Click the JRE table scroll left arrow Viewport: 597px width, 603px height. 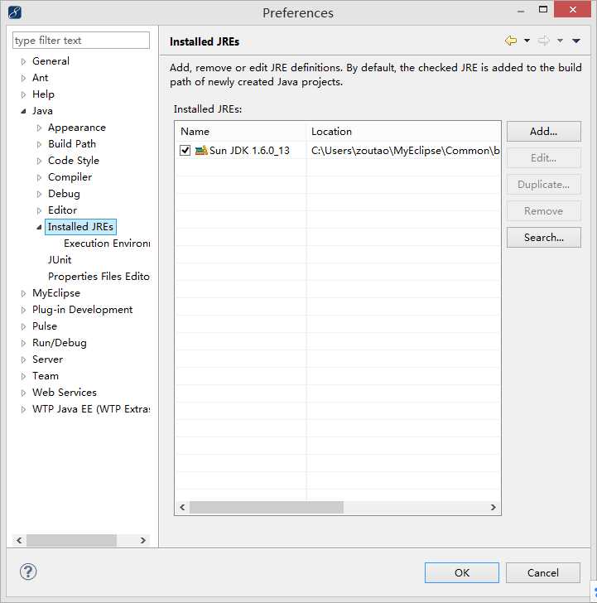click(x=182, y=507)
